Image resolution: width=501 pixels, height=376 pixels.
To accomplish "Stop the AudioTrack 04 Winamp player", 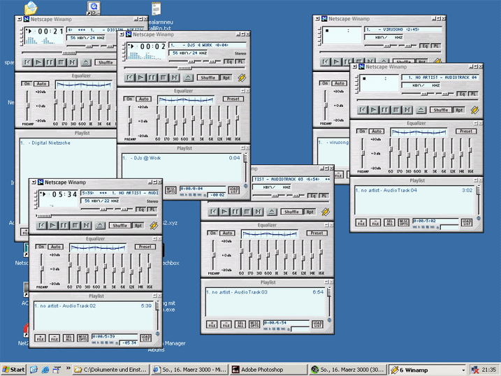I will (x=396, y=110).
